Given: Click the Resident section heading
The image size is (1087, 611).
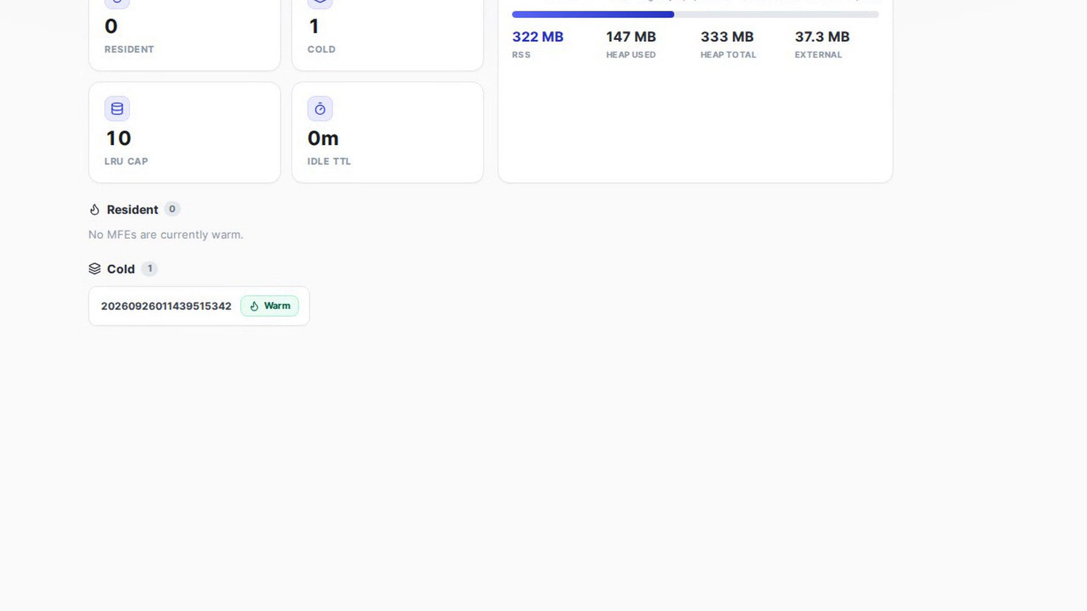Looking at the screenshot, I should (132, 210).
